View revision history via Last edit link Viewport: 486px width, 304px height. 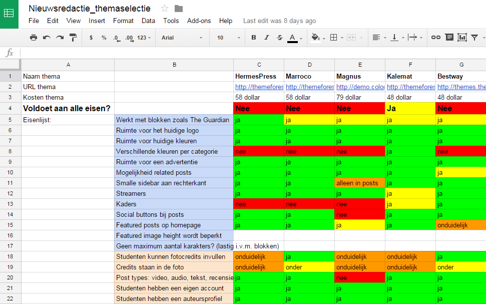(x=280, y=21)
